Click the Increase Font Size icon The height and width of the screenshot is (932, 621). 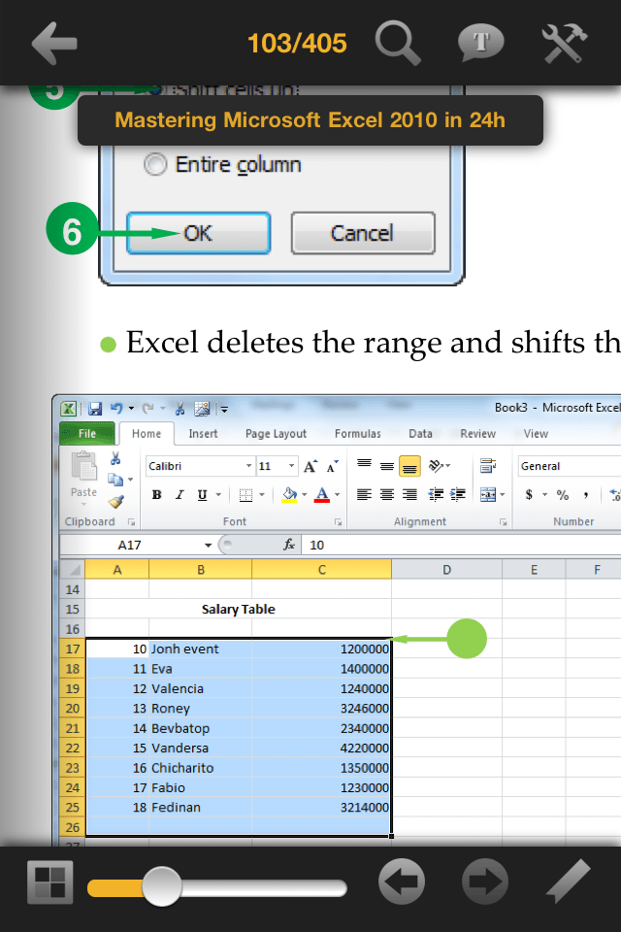tap(310, 466)
